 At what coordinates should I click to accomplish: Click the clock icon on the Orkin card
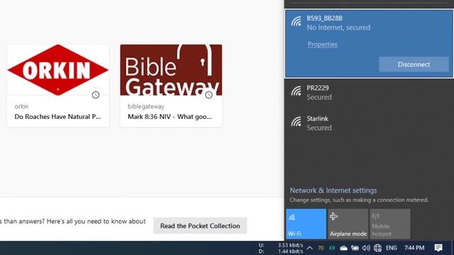click(96, 95)
